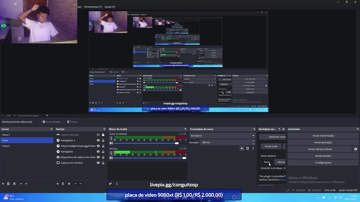360x202 pixels.
Task: Lock the Navegador 2 source
Action: tap(103, 140)
